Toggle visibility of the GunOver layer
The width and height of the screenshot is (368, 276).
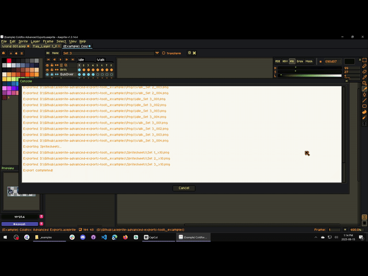coord(47,75)
